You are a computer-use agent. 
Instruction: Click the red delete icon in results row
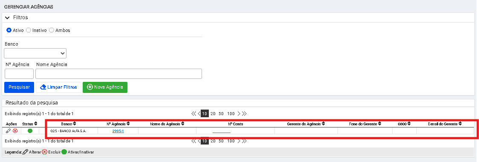coord(15,131)
